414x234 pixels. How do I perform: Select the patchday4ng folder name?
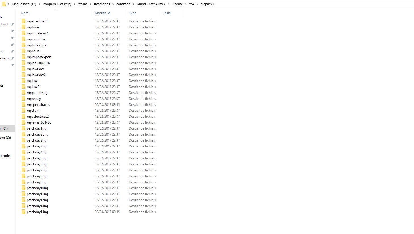click(x=36, y=152)
